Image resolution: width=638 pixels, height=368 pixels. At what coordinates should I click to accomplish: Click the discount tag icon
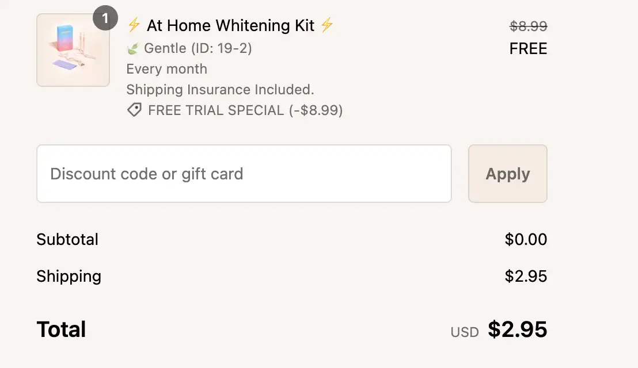pyautogui.click(x=134, y=110)
